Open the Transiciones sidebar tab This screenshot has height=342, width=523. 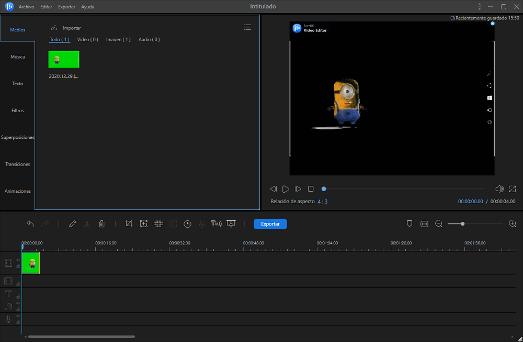pyautogui.click(x=17, y=164)
